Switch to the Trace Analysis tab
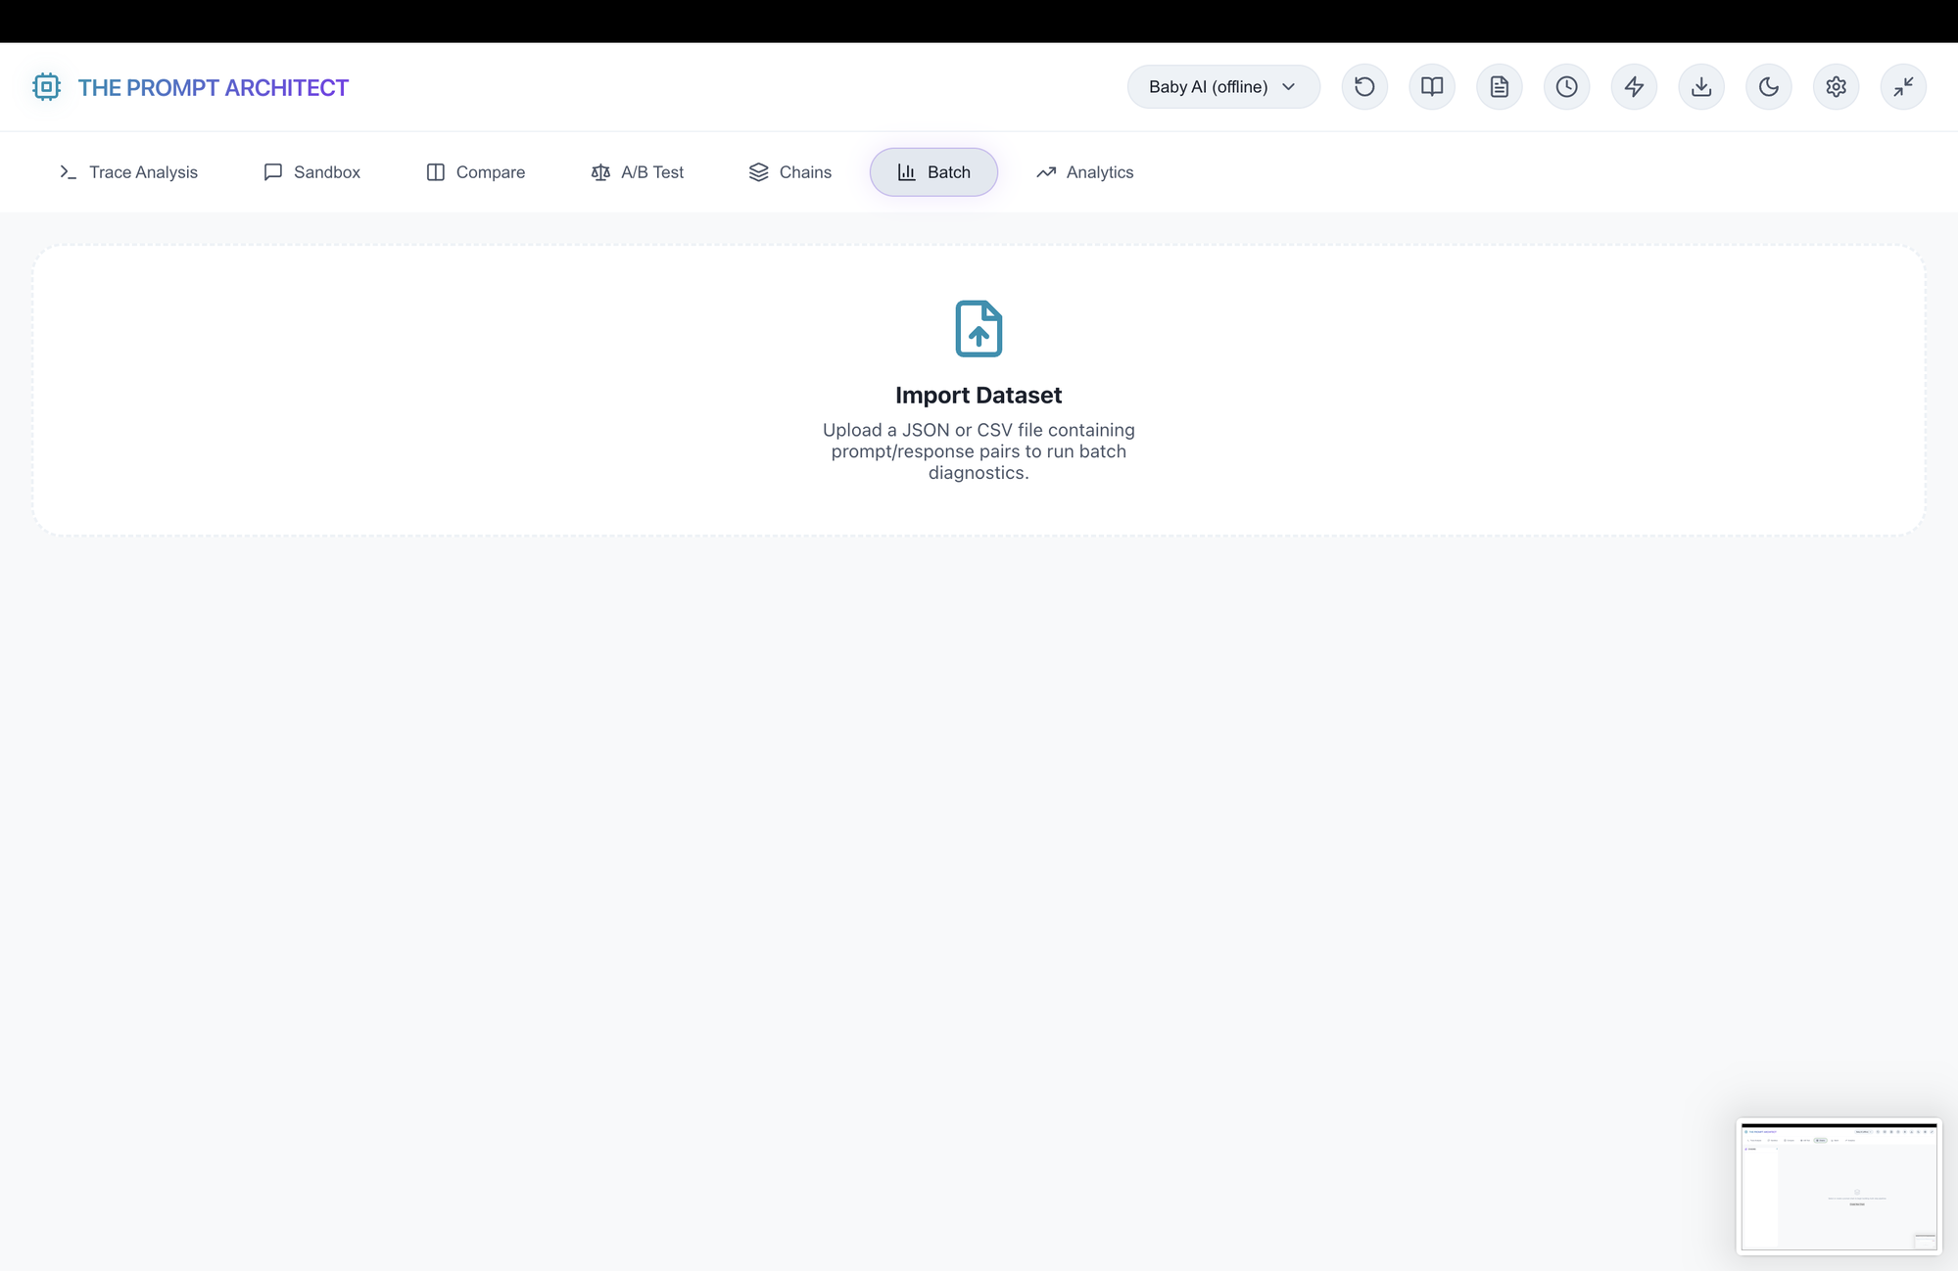1958x1271 pixels. click(x=128, y=172)
